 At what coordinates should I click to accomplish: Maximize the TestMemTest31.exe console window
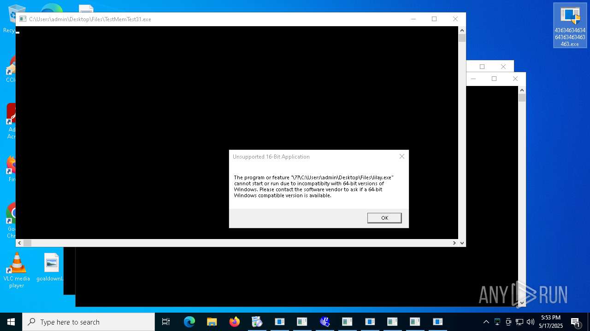[x=434, y=19]
